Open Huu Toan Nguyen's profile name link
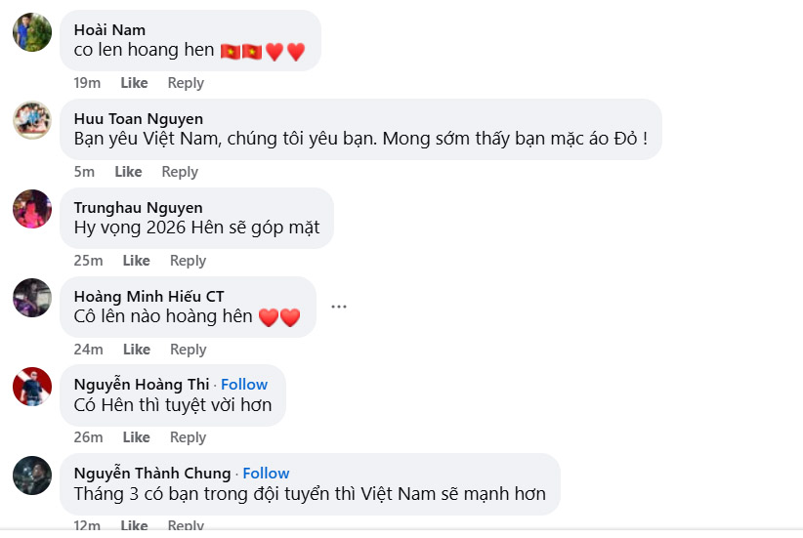 (139, 119)
